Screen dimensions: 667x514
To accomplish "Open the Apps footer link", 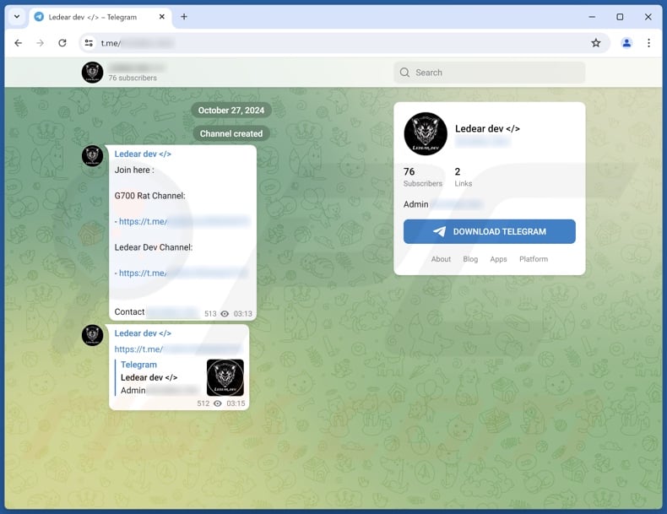I will coord(498,259).
